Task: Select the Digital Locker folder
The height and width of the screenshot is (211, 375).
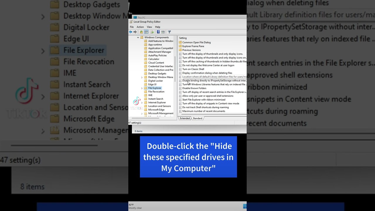Action: pos(154,81)
